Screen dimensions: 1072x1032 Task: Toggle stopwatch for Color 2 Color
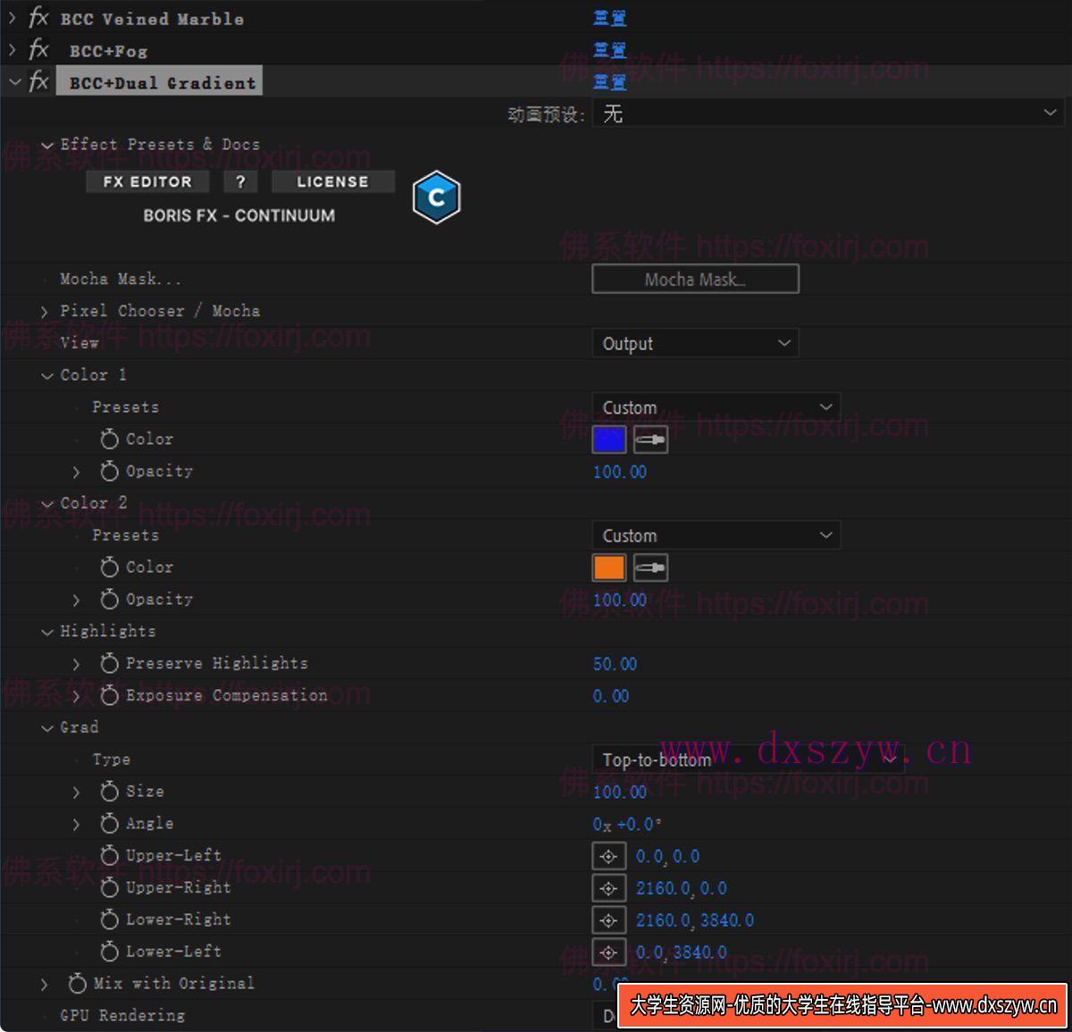click(x=109, y=567)
